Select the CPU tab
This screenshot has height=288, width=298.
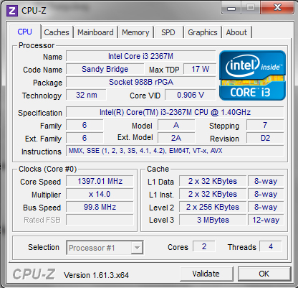pos(25,32)
